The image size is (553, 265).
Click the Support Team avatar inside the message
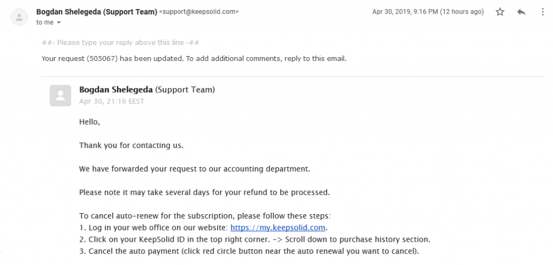(x=60, y=96)
